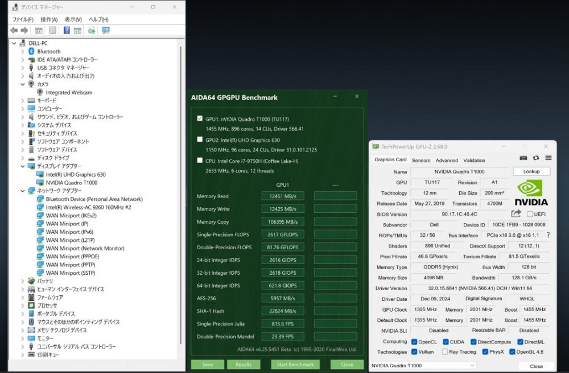The image size is (569, 373).
Task: Collapse the DELL-PC root node
Action: 14,43
